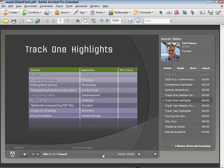Screen dimensions: 224x168
Task: Click Ted Padova author photo
Action: point(170,52)
